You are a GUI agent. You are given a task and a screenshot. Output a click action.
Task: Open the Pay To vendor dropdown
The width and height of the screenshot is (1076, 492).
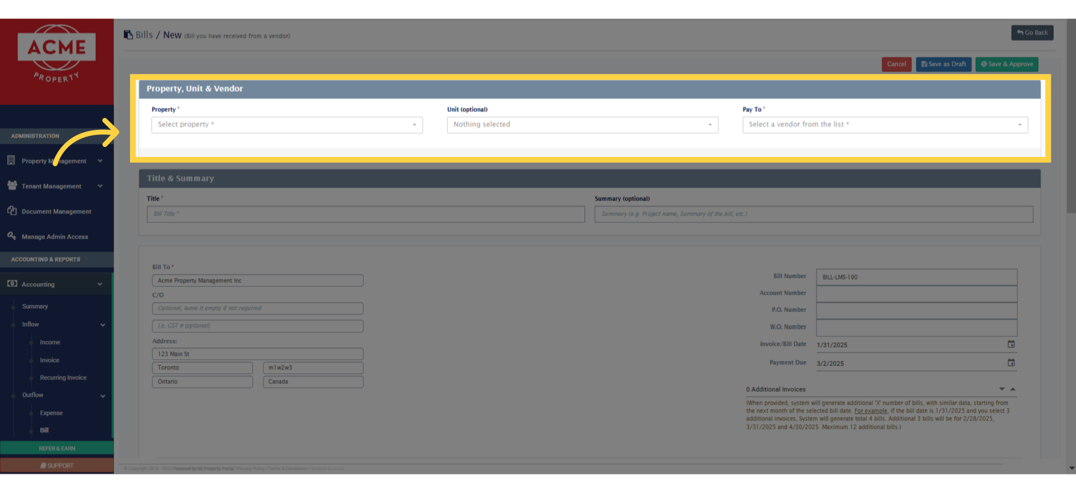885,124
